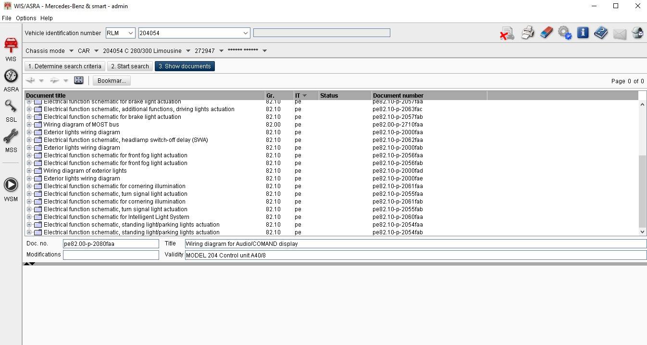Click the Validity field showing MODEL 204
647x345 pixels.
[416, 255]
